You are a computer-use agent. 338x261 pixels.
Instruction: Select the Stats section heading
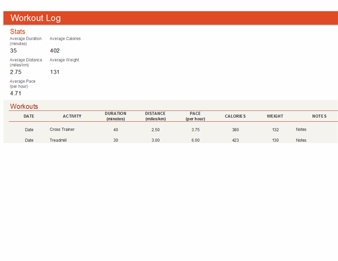(18, 32)
